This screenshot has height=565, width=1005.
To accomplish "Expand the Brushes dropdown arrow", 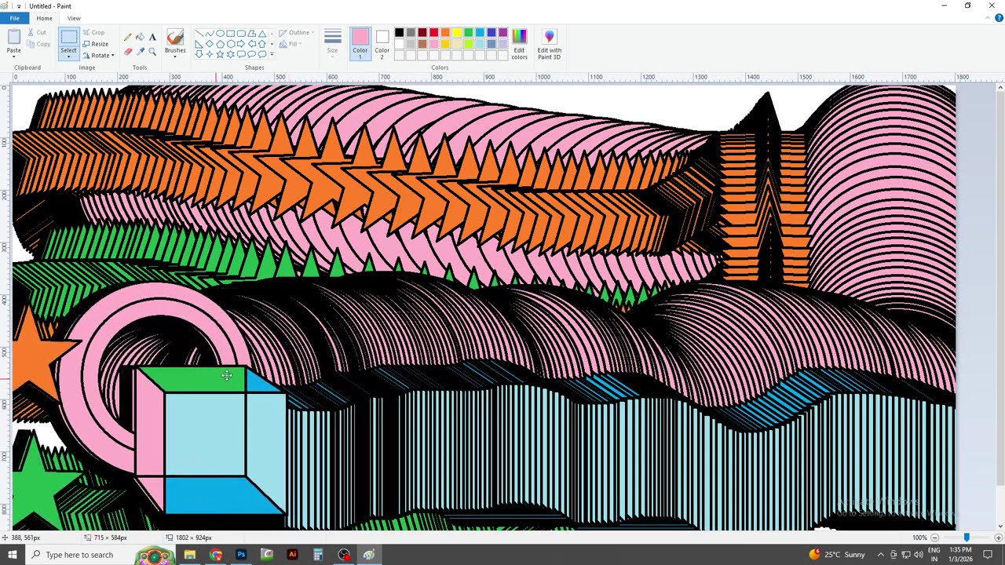I will 175,56.
